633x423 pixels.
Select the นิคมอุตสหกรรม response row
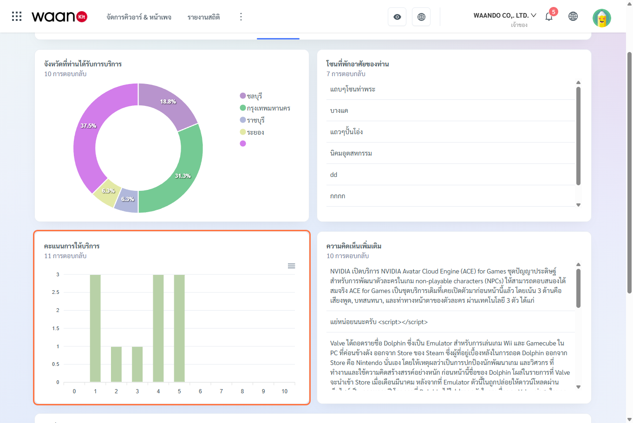click(450, 153)
